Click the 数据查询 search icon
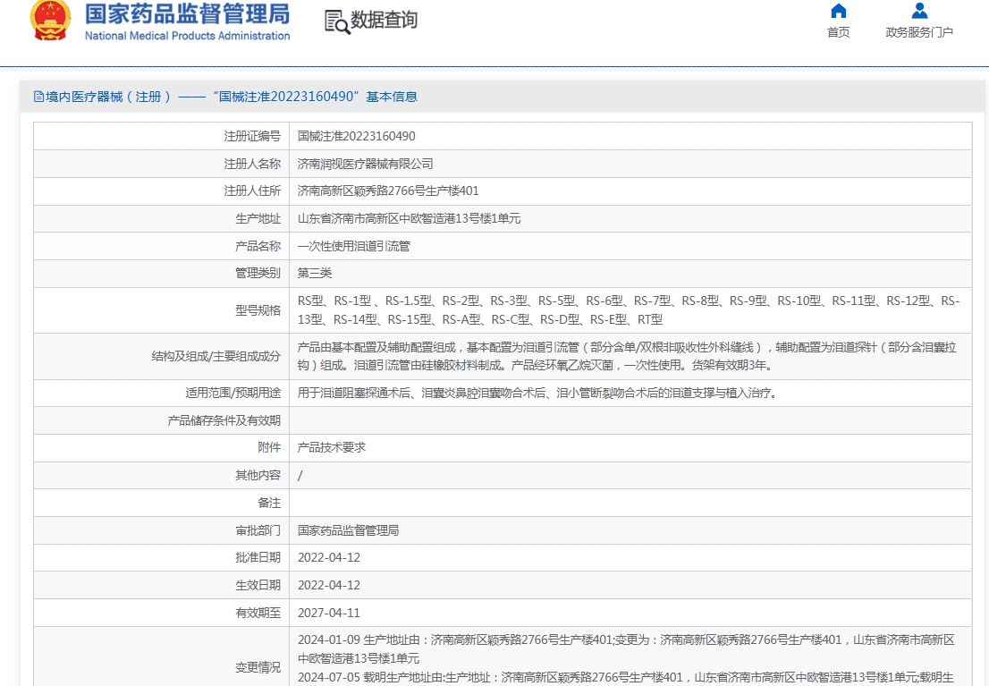This screenshot has height=686, width=989. point(337,21)
